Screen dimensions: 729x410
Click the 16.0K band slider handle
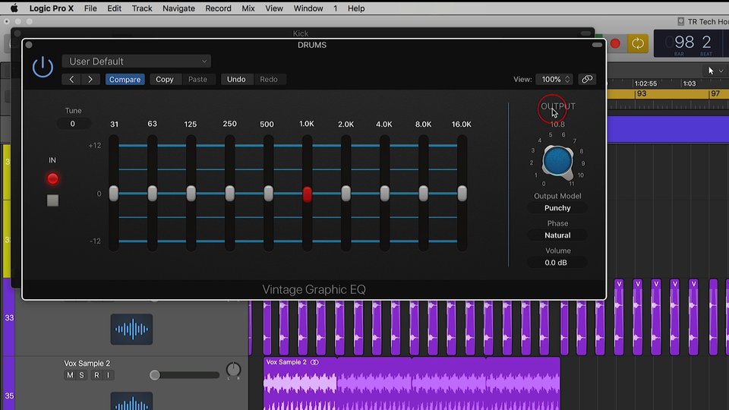[462, 194]
